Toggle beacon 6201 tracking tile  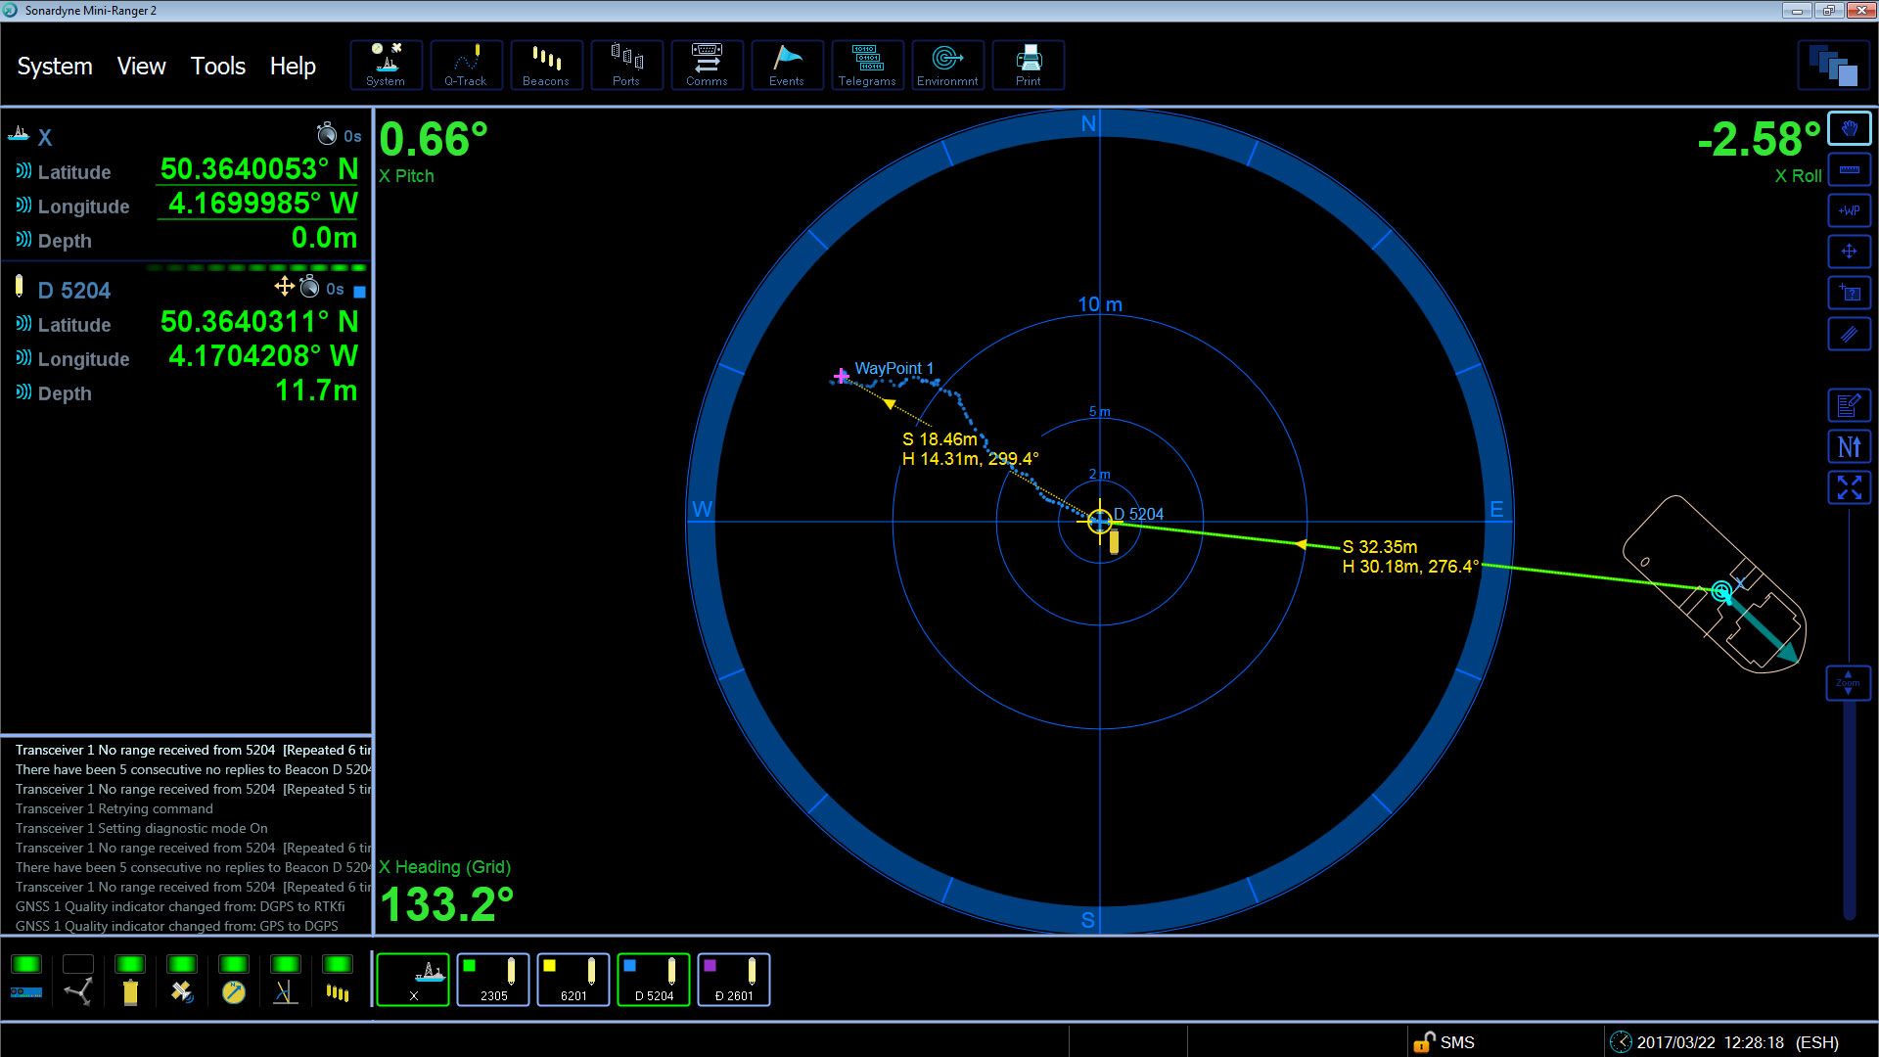point(573,980)
